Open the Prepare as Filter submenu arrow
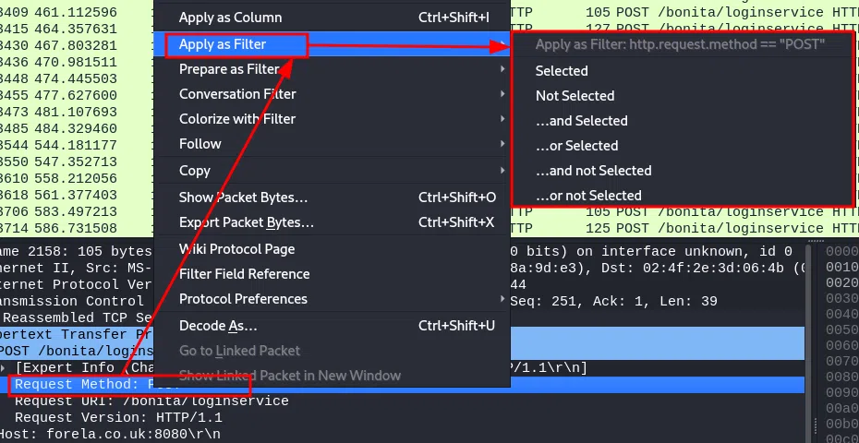Screen dimensions: 859x443 pyautogui.click(x=502, y=69)
